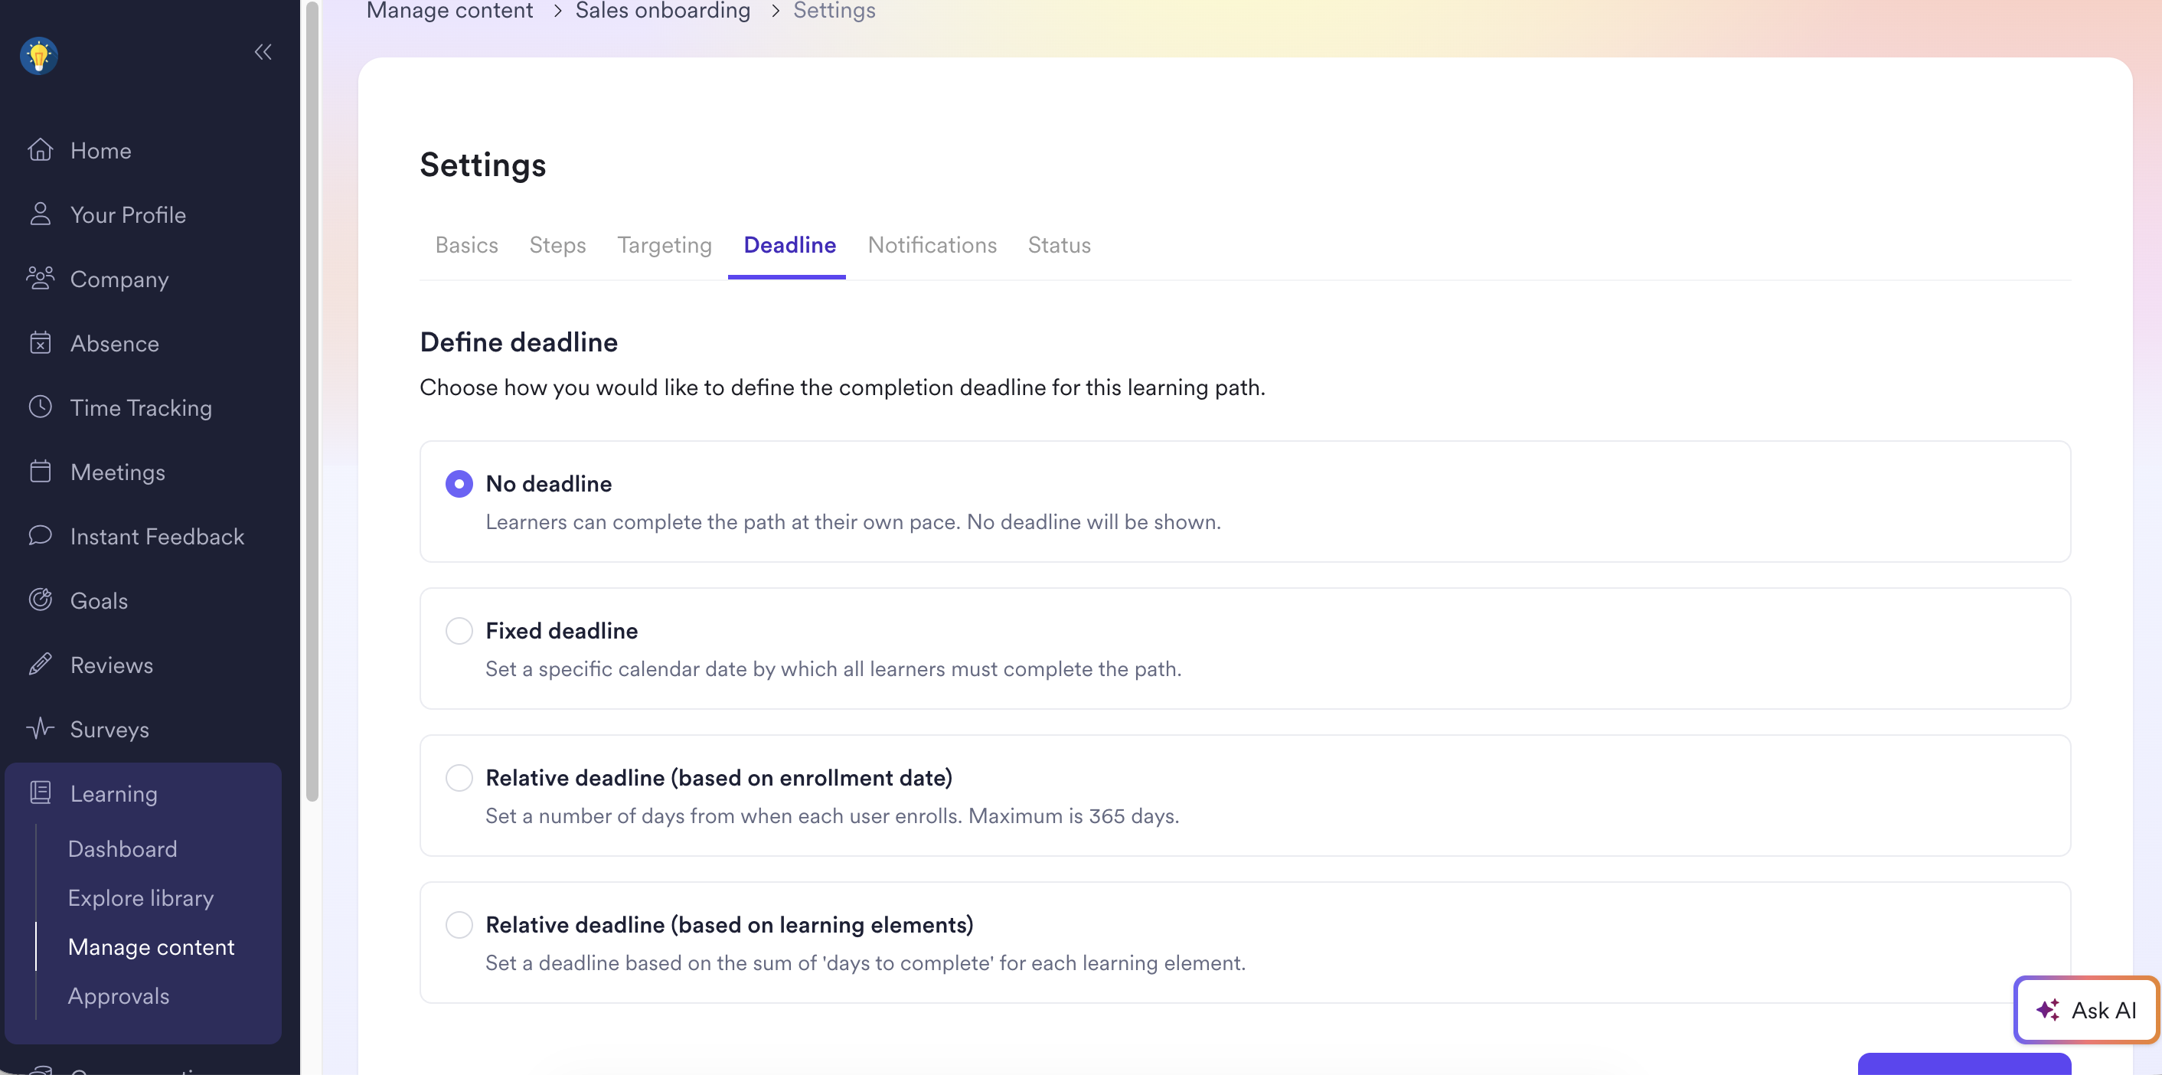Collapse the Learning sidebar section
The height and width of the screenshot is (1075, 2162).
(113, 793)
